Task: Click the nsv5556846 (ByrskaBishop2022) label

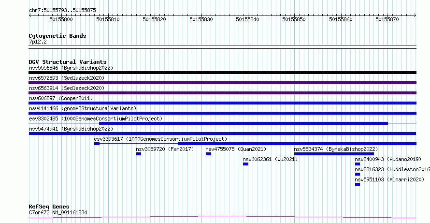Action: coord(71,68)
